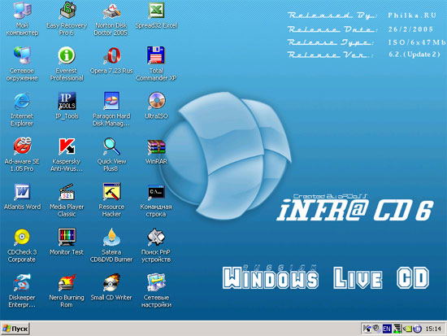
Task: Open the Easy Recovery Pro 6 icon
Action: pyautogui.click(x=67, y=11)
